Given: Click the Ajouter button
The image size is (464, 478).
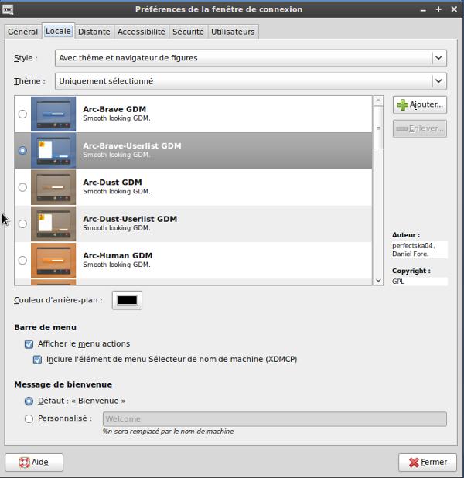Looking at the screenshot, I should (x=420, y=105).
